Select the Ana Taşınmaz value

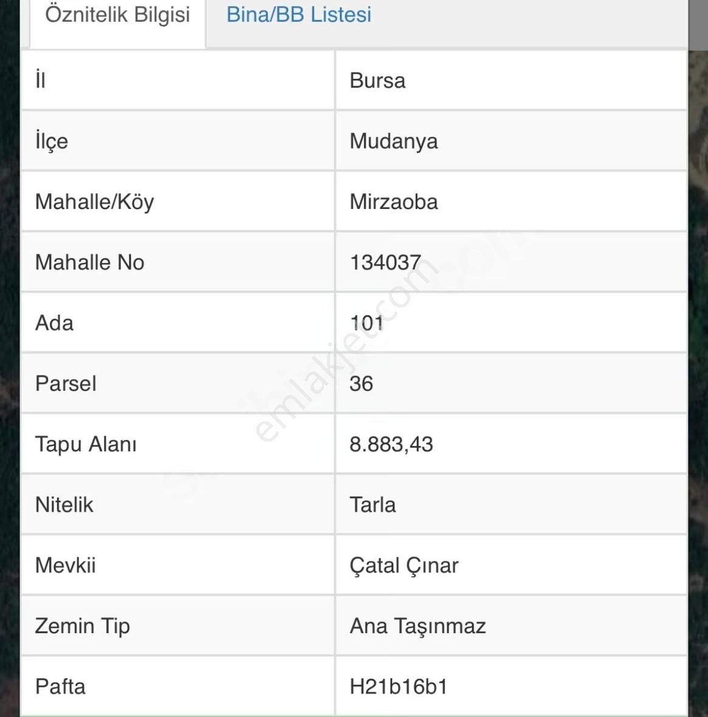pyautogui.click(x=418, y=626)
